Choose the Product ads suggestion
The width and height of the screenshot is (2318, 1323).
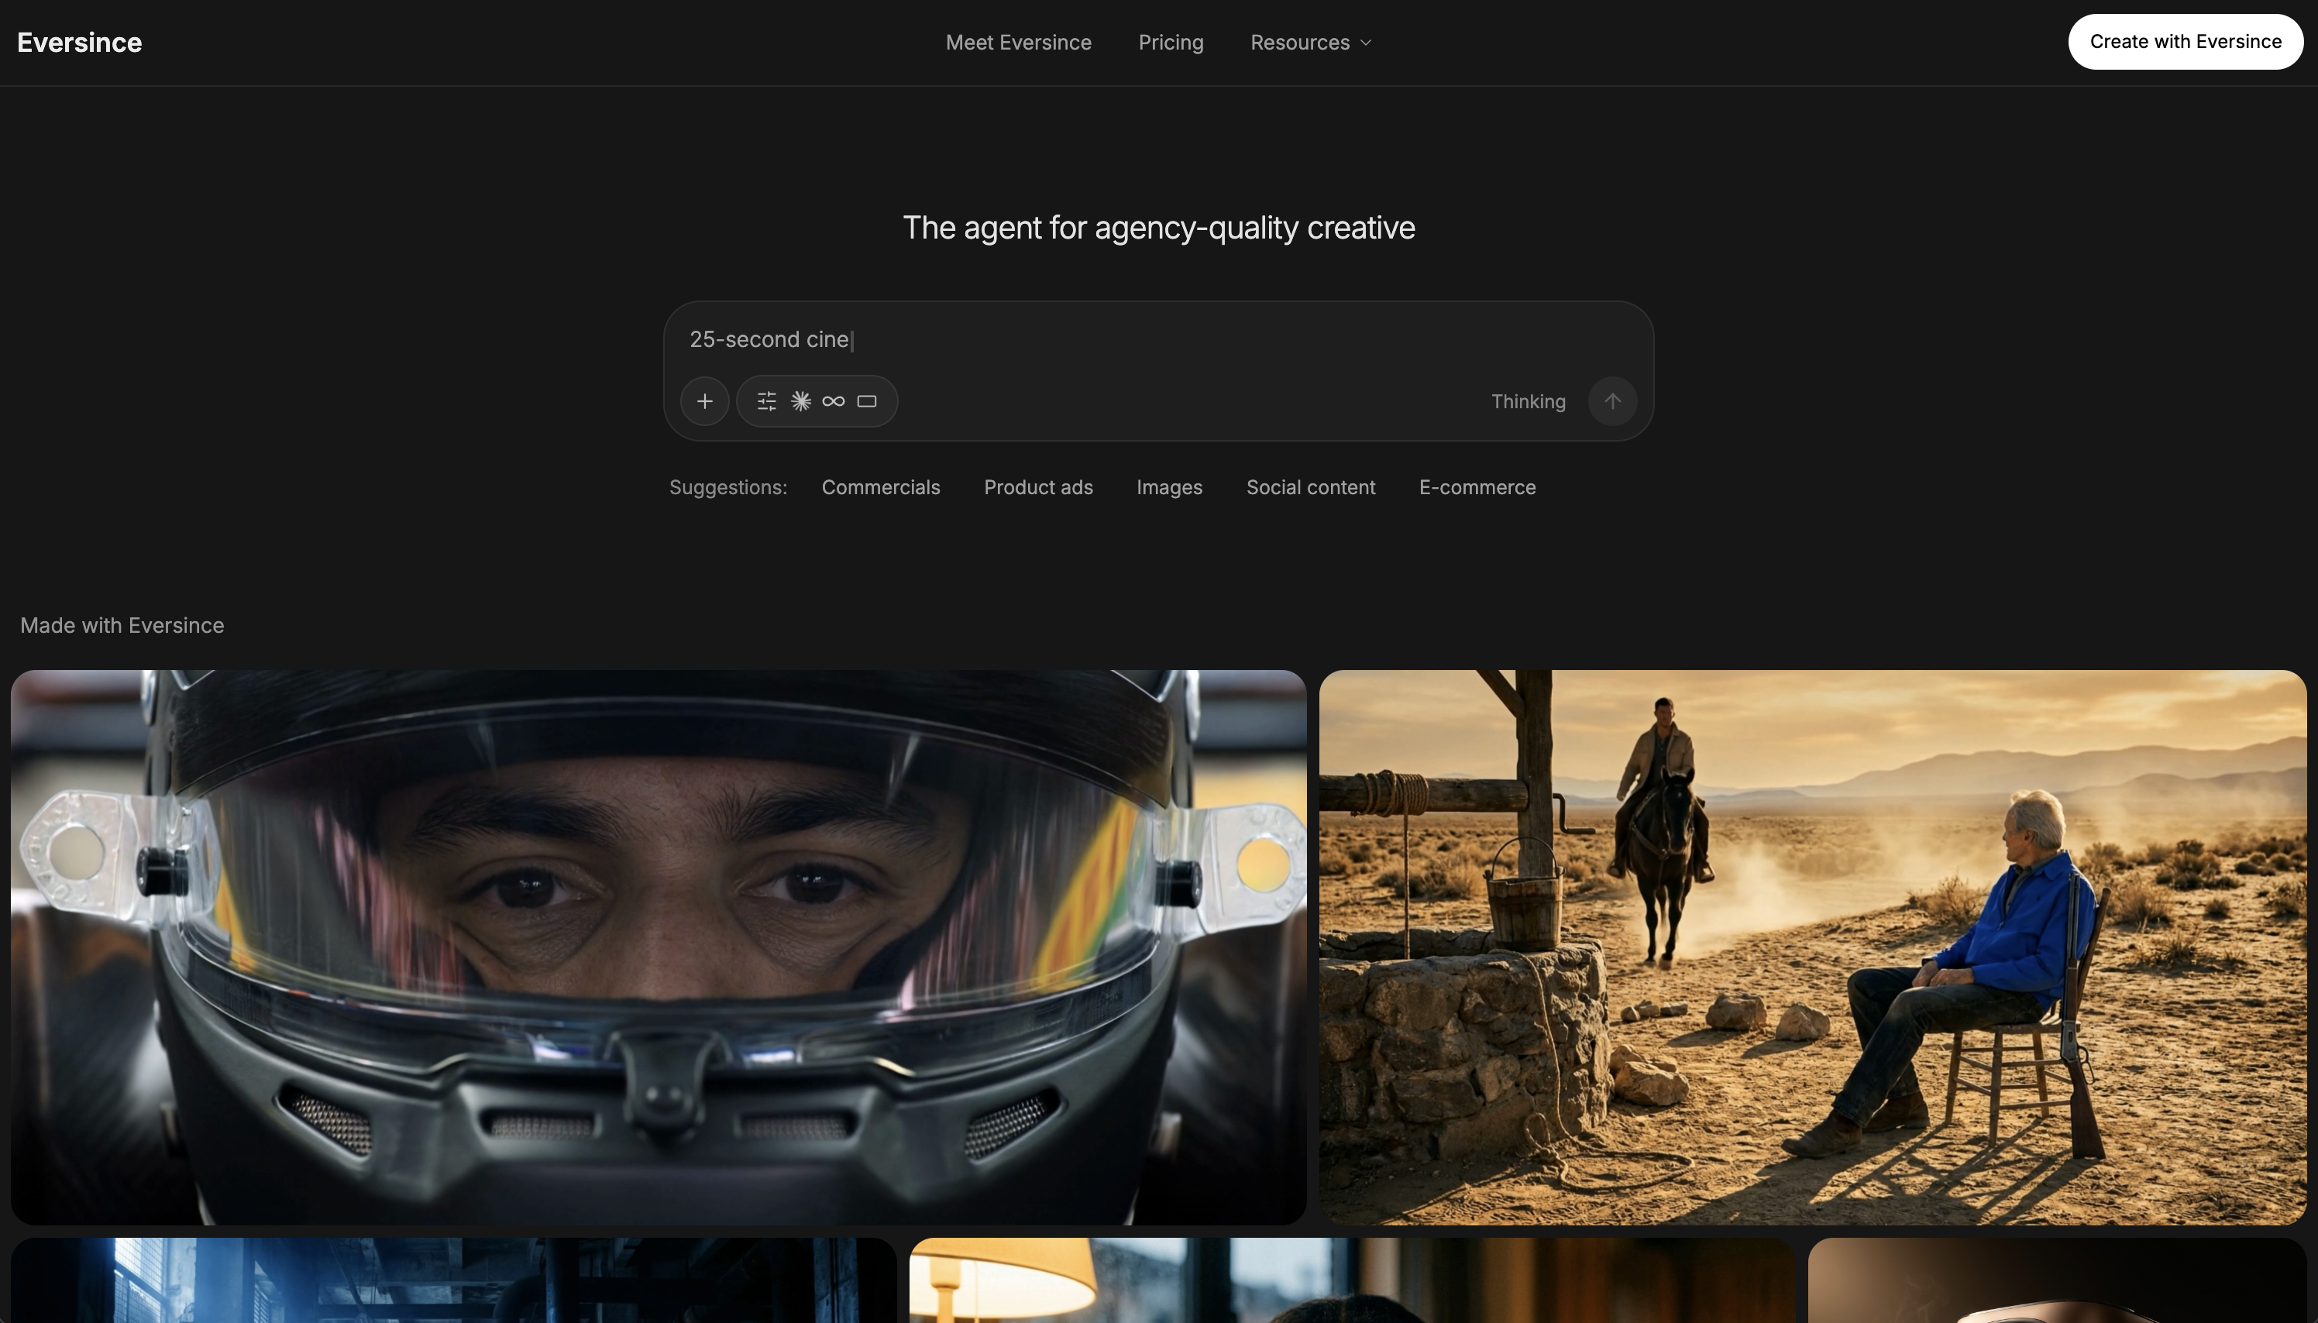pyautogui.click(x=1037, y=487)
